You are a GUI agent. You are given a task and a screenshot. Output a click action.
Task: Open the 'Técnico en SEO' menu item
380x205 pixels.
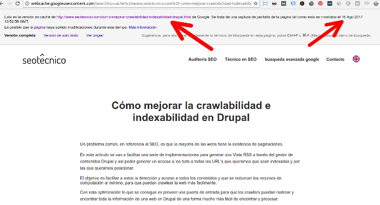240,59
